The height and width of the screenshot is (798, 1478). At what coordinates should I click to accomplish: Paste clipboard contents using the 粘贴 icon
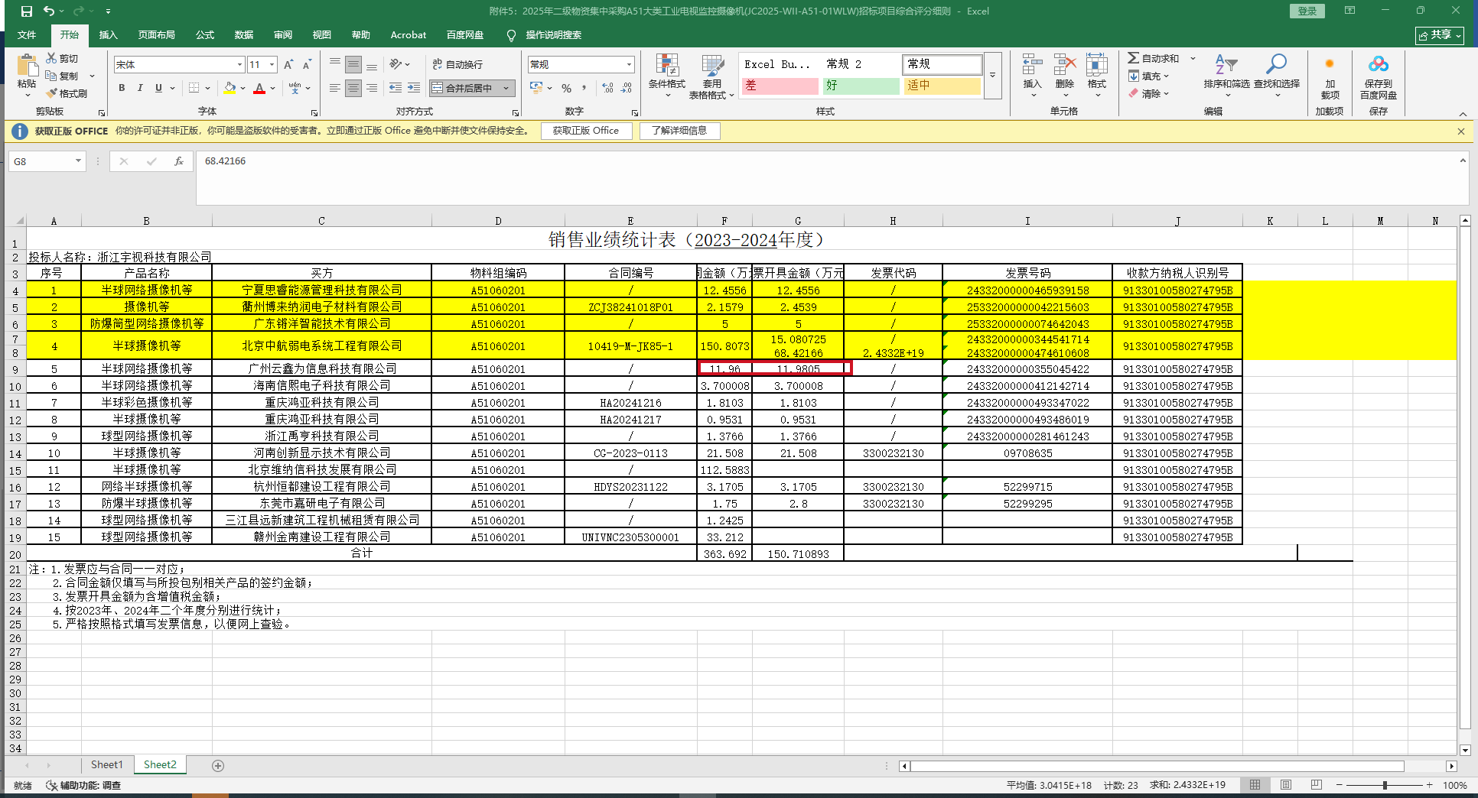[27, 66]
